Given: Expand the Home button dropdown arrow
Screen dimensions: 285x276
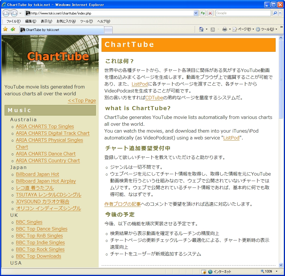Looking at the screenshot, I should click(206, 29).
